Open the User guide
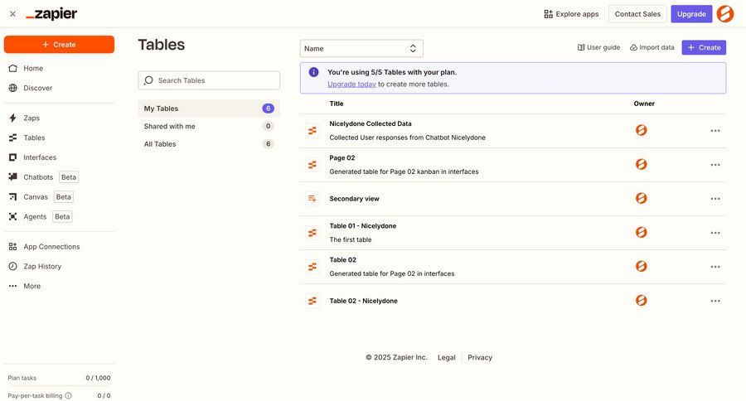746x401 pixels. pos(598,47)
